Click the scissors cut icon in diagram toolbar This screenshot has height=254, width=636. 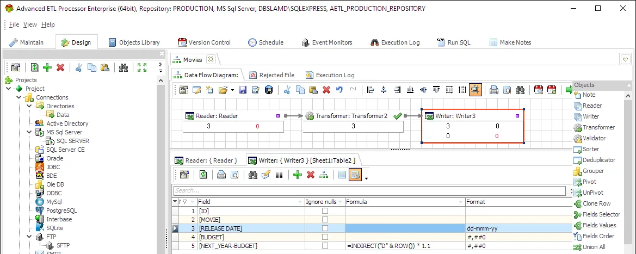[287, 90]
